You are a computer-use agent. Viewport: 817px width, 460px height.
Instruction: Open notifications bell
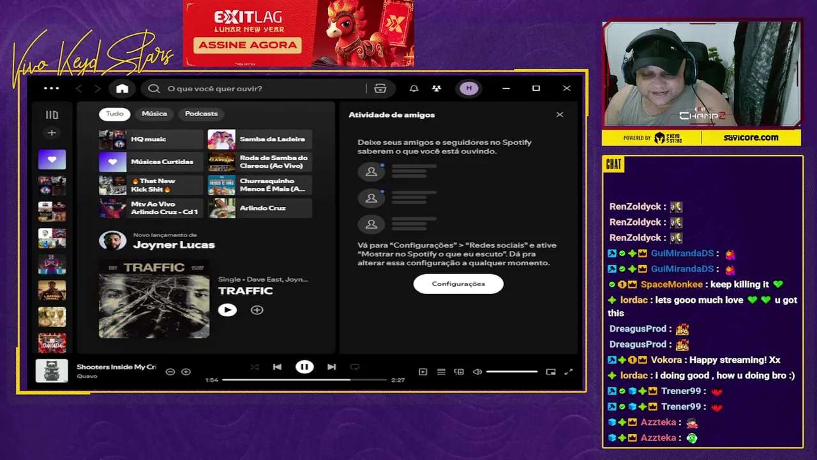[x=414, y=89]
